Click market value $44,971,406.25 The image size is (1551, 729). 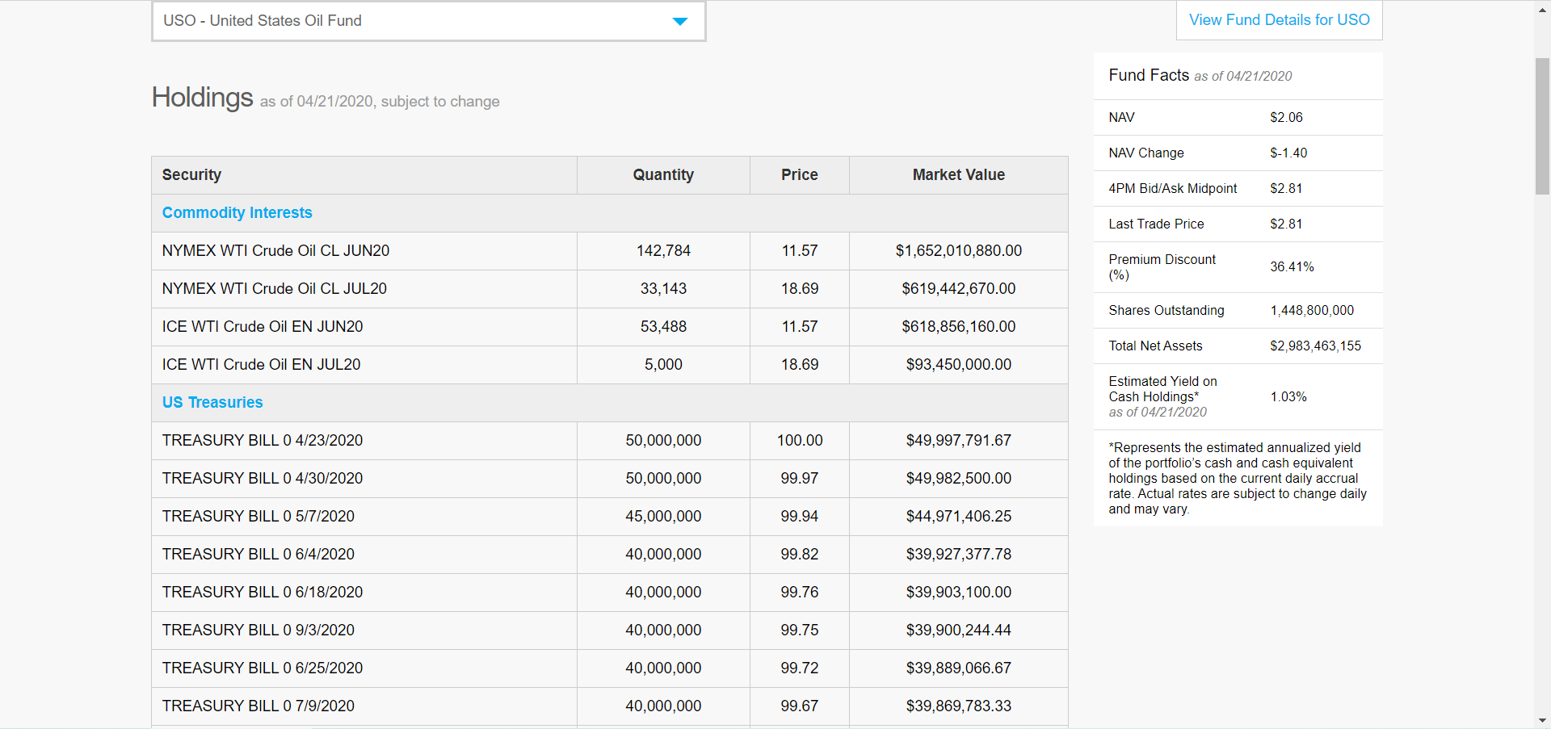tap(959, 517)
